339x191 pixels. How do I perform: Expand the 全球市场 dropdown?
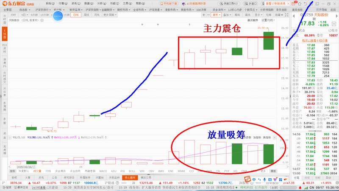[139, 10]
